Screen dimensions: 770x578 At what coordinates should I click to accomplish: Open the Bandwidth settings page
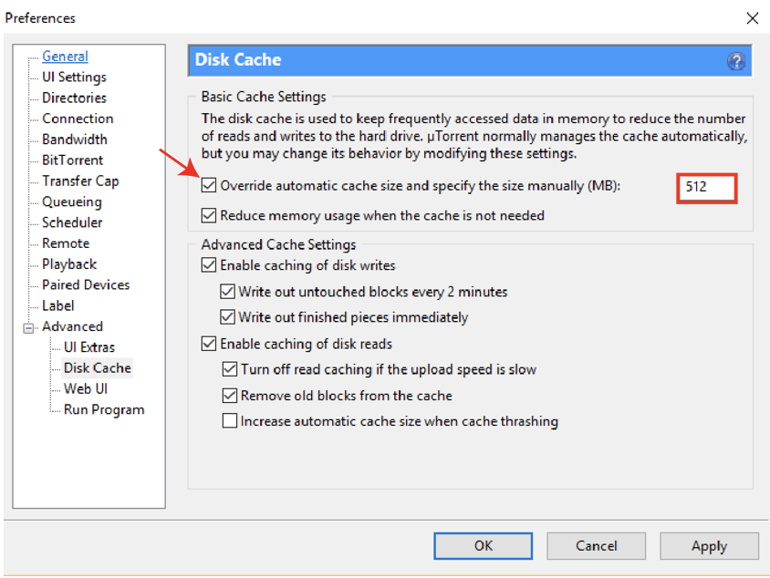[x=75, y=139]
